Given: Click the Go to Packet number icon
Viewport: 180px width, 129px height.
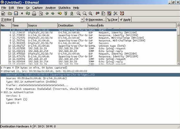Looking at the screenshot, I should (59, 13).
